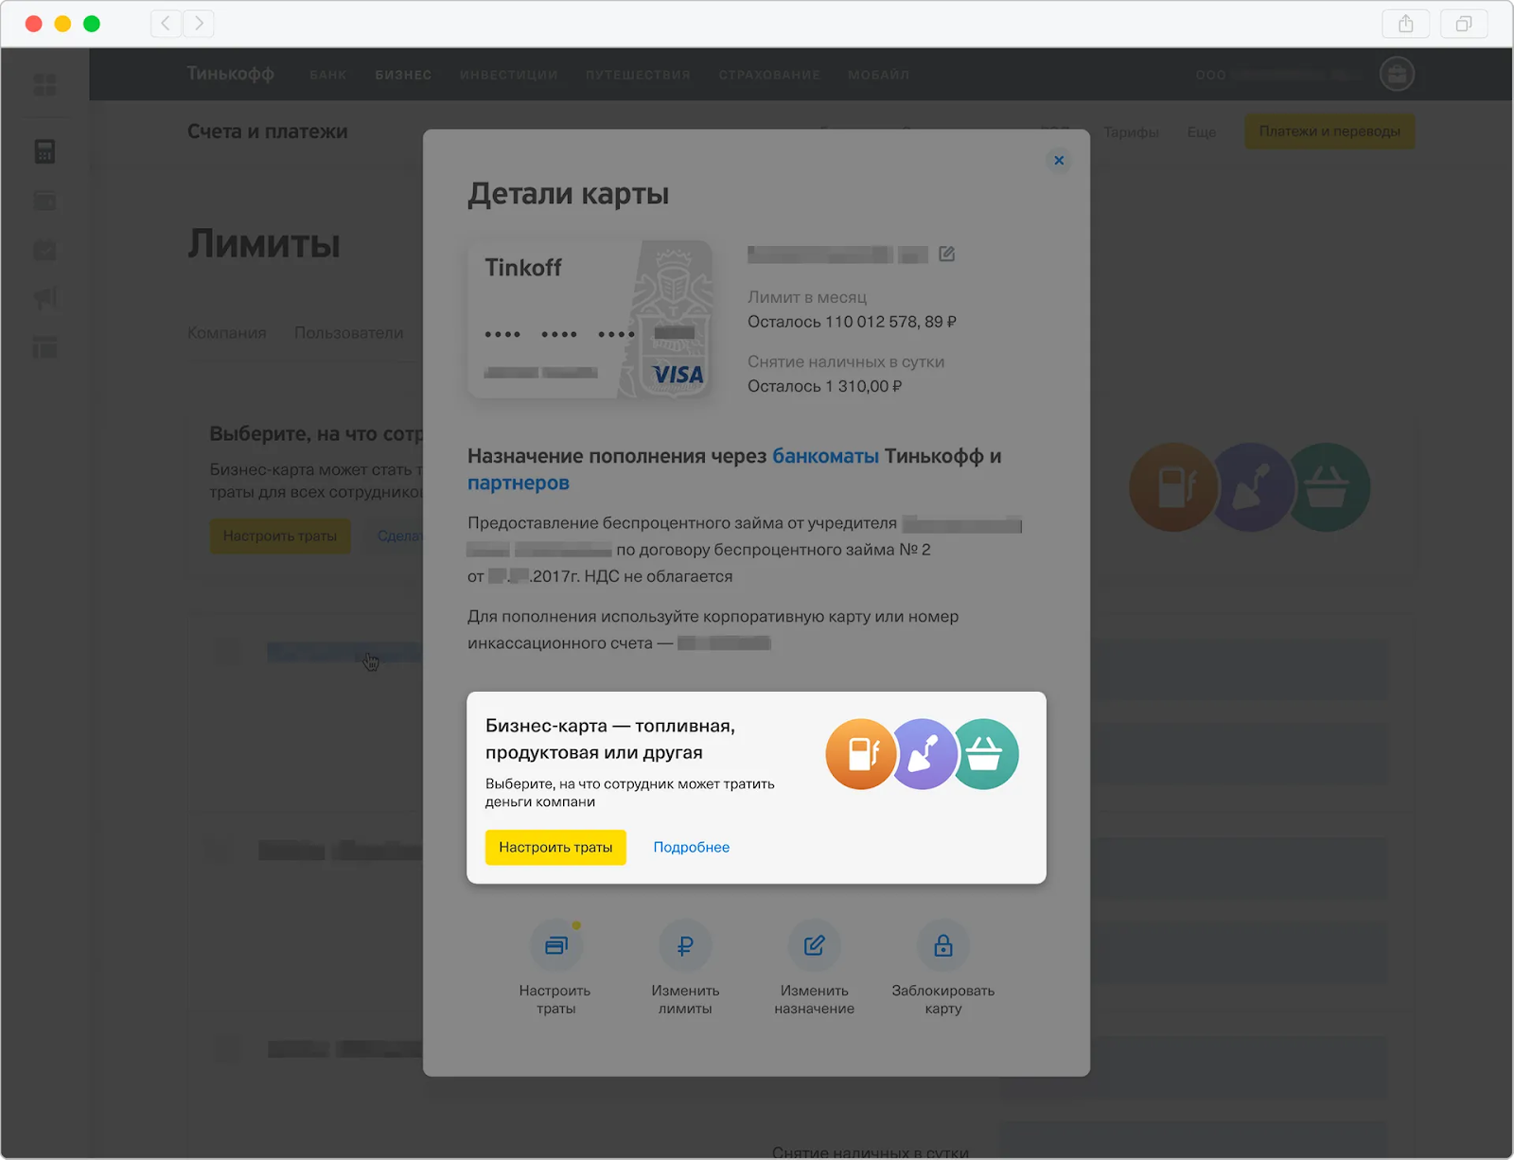1514x1160 pixels.
Task: Click the Tinkoff Visa card image
Action: [590, 319]
